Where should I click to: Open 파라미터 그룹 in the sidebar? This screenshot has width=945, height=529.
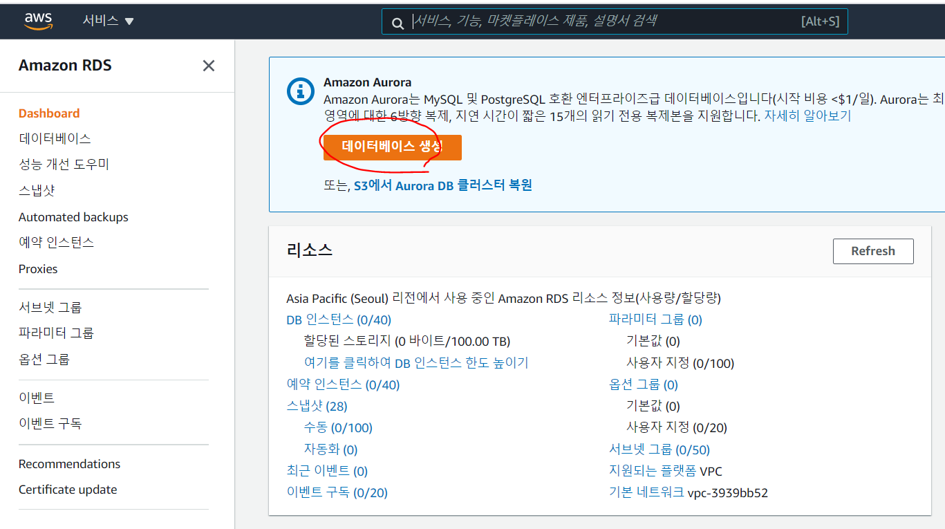pos(56,333)
